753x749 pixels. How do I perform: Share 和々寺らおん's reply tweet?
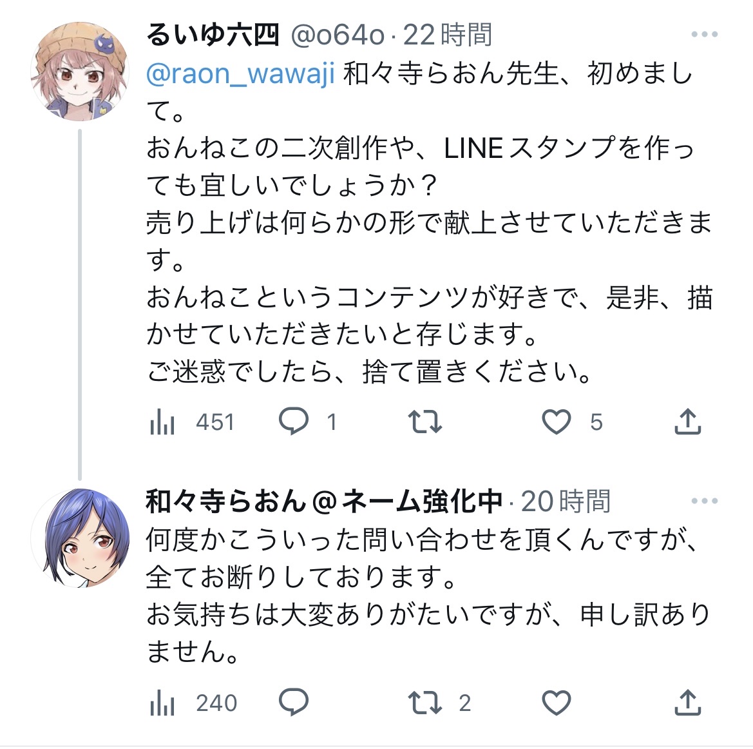687,703
